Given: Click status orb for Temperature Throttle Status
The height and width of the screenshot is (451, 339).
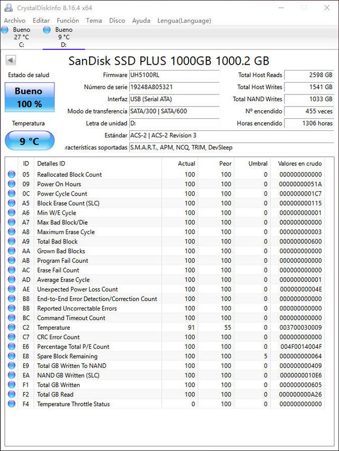Looking at the screenshot, I should click(x=12, y=404).
